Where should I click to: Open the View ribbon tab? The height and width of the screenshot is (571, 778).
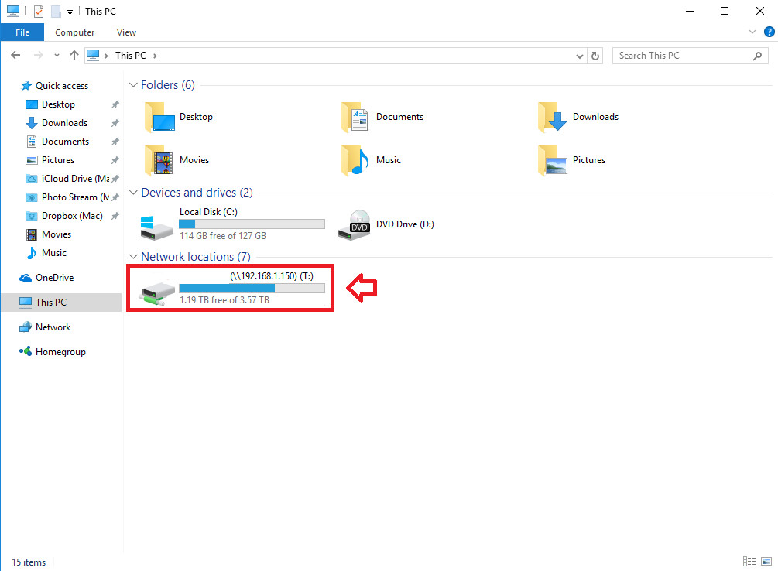point(126,32)
